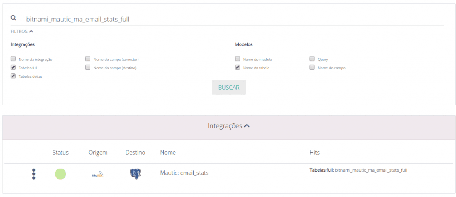Screen dimensions: 456x197
Task: Click the MySQL origin icon
Action: [98, 174]
